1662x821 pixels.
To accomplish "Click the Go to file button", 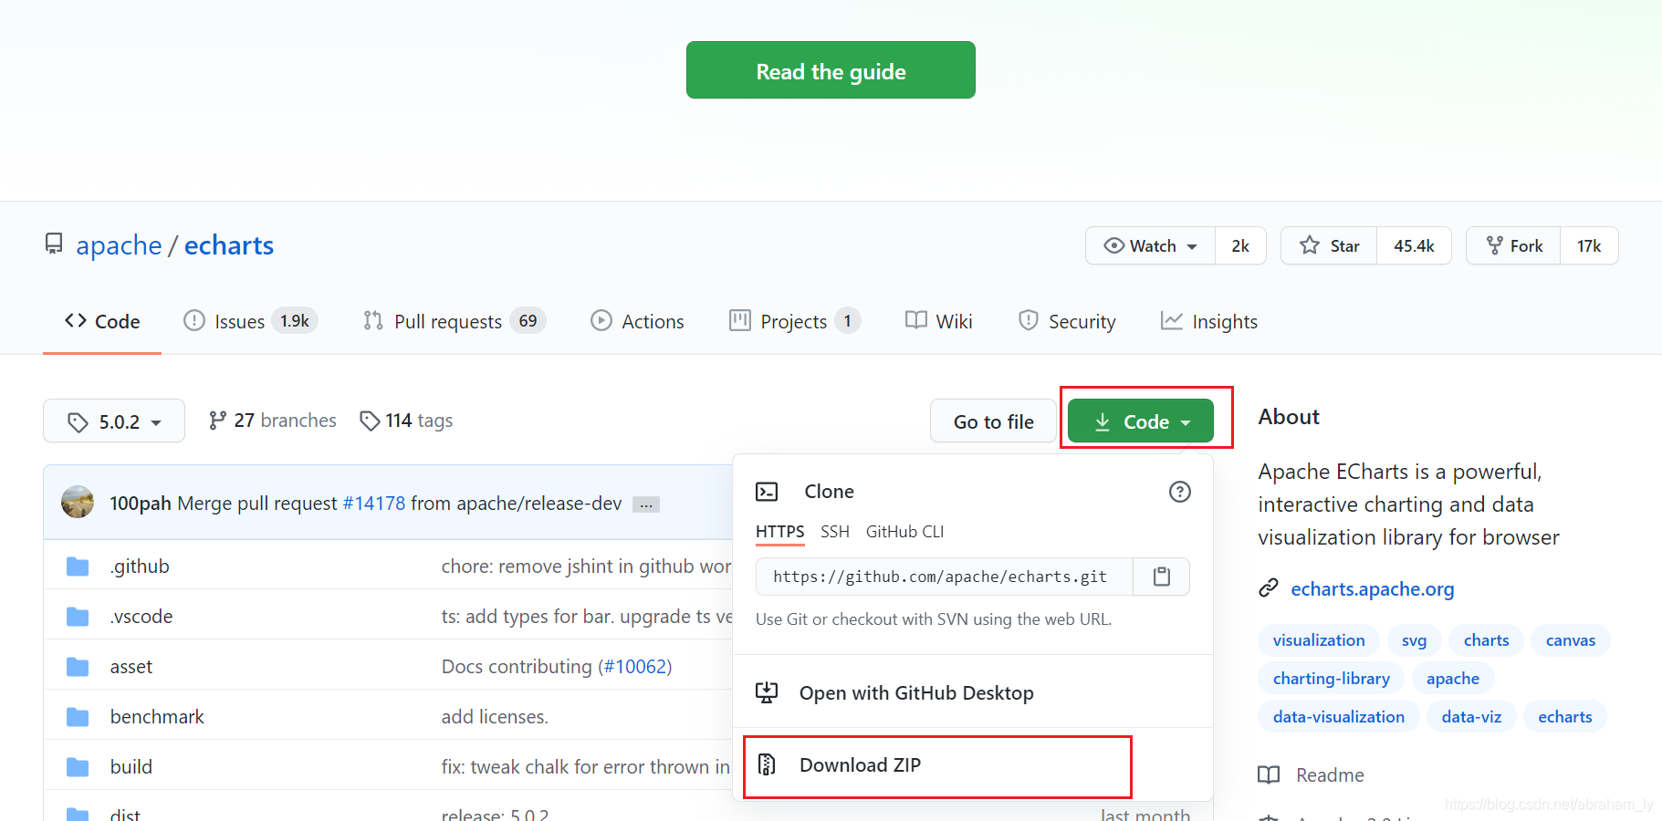I will point(993,421).
